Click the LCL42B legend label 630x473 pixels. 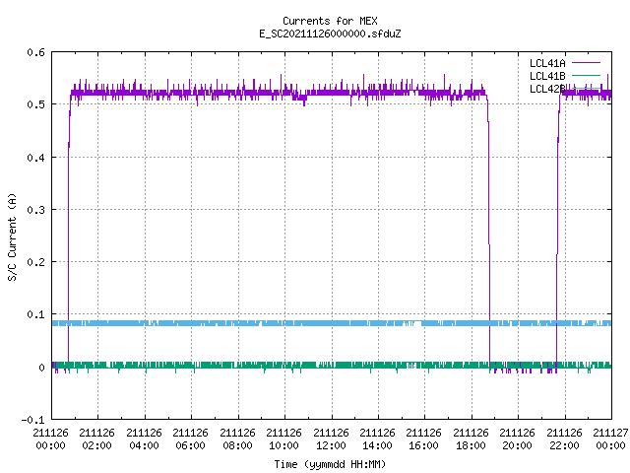coord(547,89)
